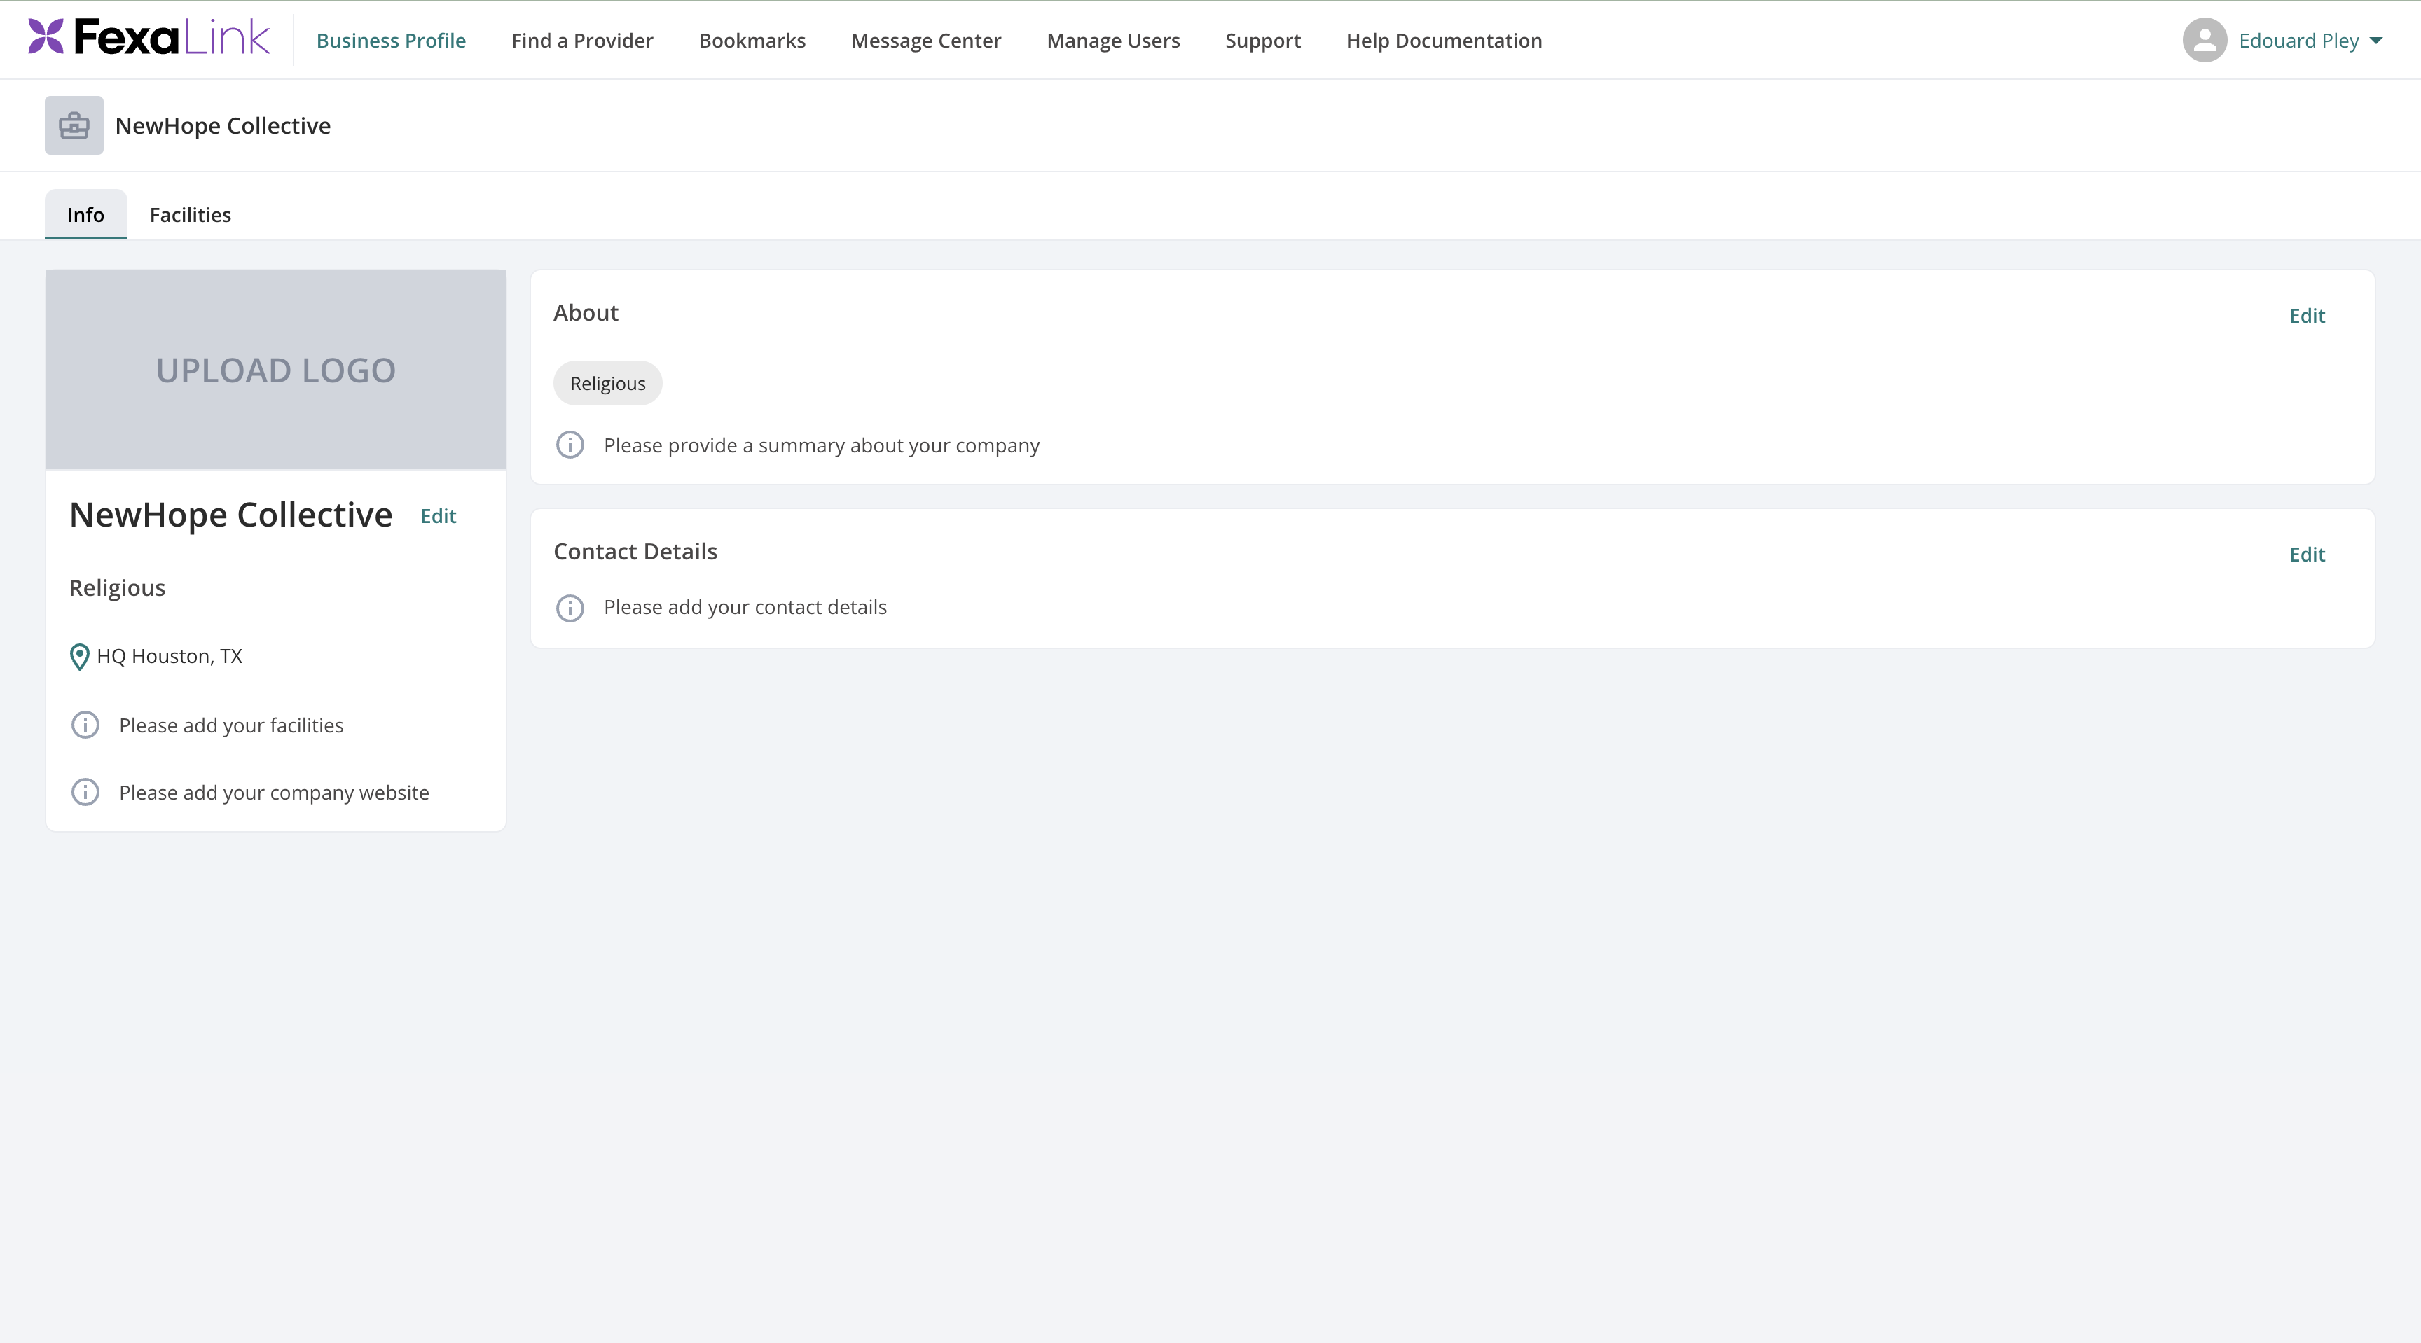Click NewHope Collective title in header bar
This screenshot has width=2421, height=1343.
pyautogui.click(x=223, y=126)
